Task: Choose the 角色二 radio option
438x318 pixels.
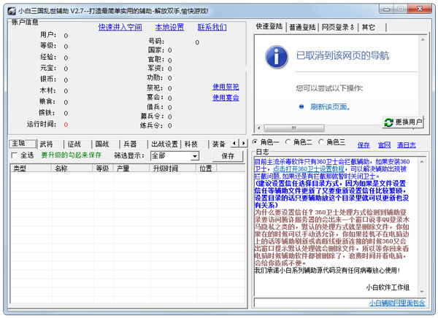Action: click(289, 143)
